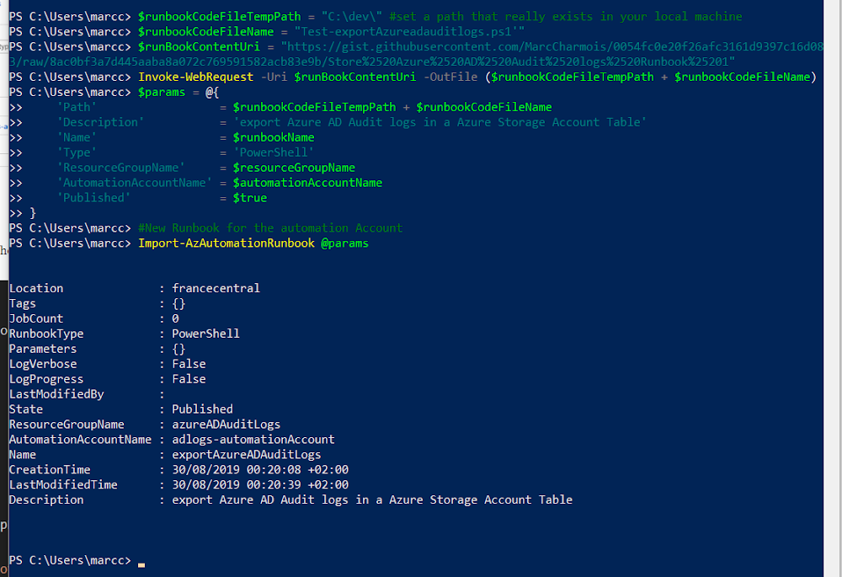842x577 pixels.
Task: Click the -OutFile parameter in the command
Action: (450, 77)
